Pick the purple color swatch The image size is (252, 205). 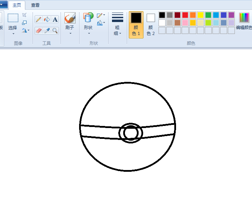click(x=231, y=15)
